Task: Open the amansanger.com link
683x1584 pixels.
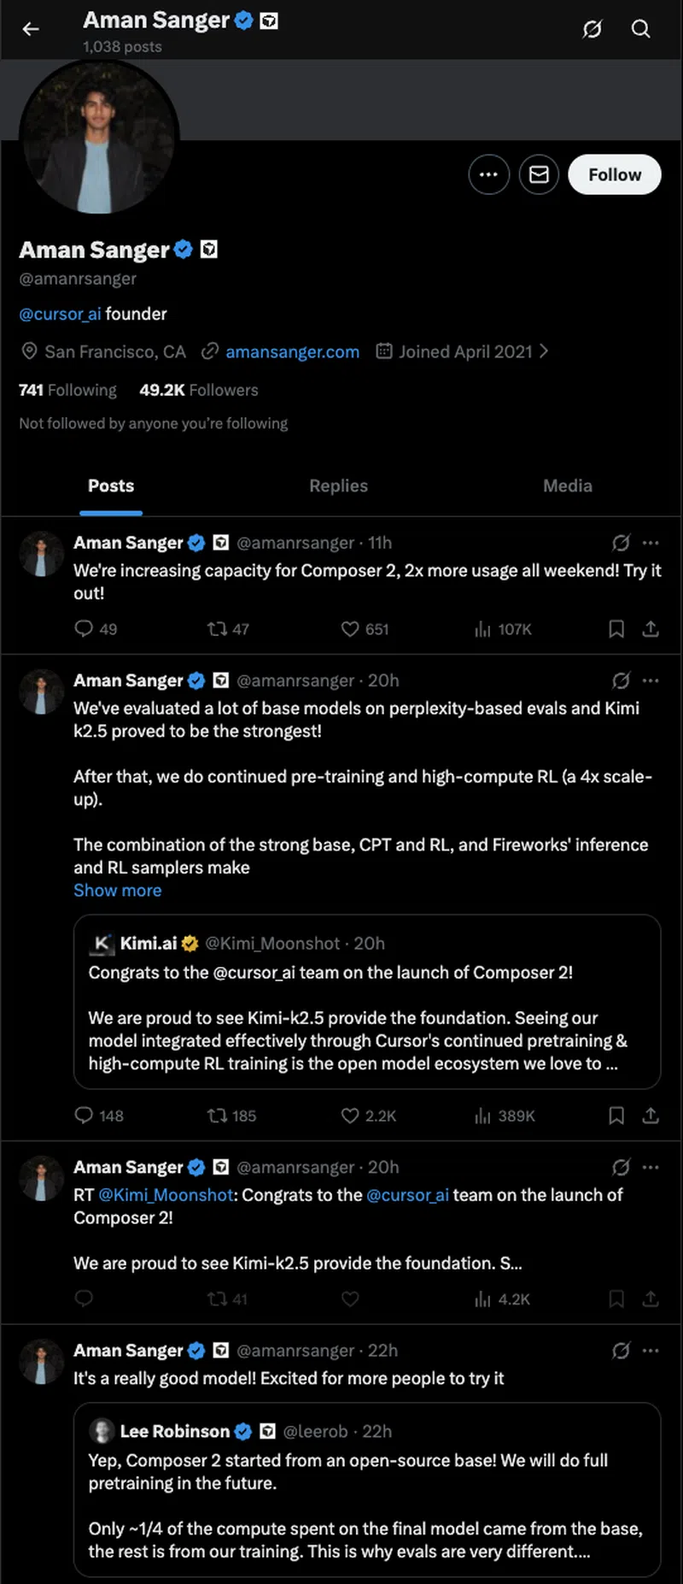Action: (x=292, y=351)
